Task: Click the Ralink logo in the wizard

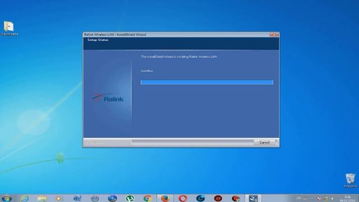Action: (x=107, y=98)
